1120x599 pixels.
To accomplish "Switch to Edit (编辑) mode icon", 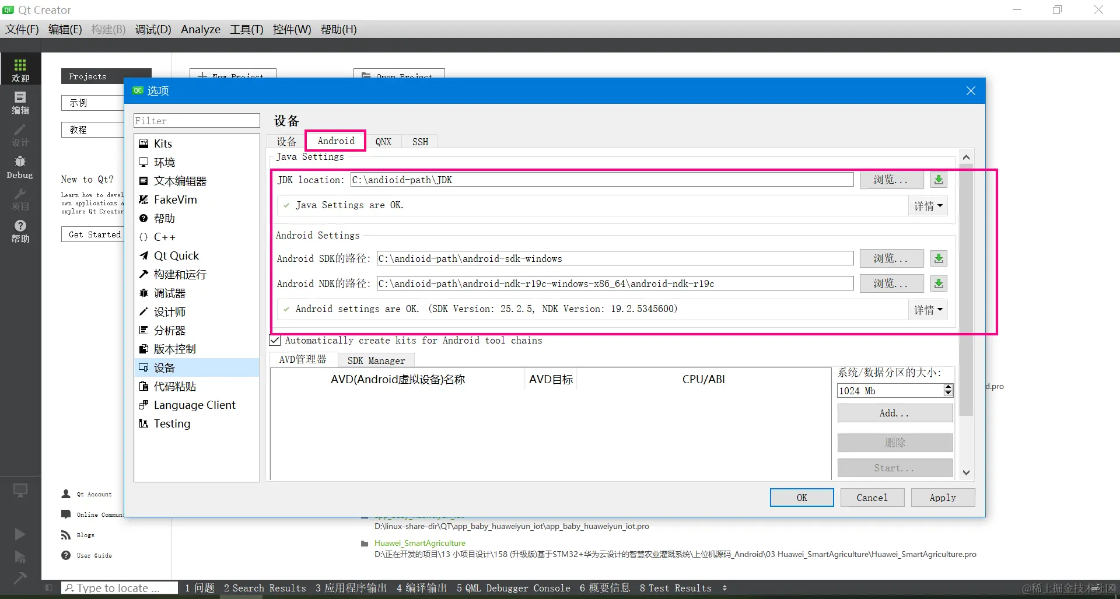I will tap(20, 103).
